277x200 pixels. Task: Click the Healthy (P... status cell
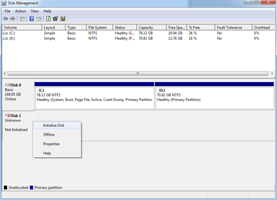(x=125, y=38)
